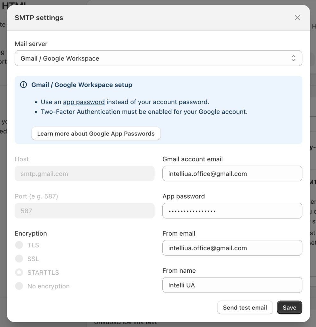Open the app password link

(x=84, y=102)
